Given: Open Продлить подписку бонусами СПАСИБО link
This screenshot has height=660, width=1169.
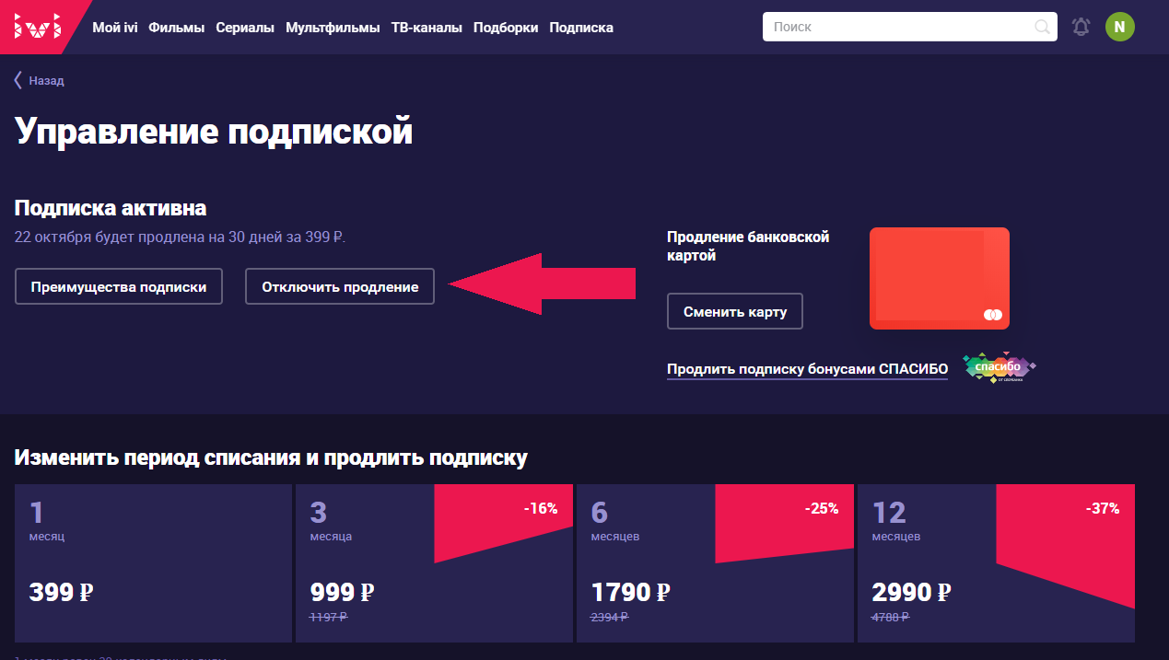Looking at the screenshot, I should coord(807,369).
